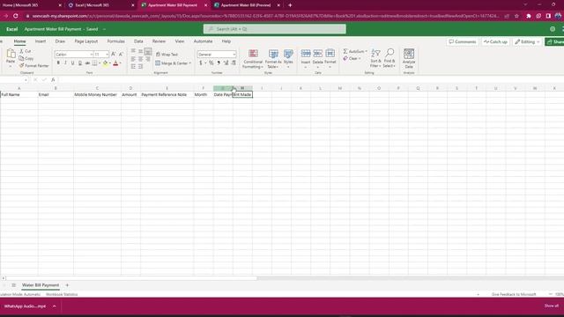Add a new sheet with plus button
The image size is (564, 317).
(67, 285)
